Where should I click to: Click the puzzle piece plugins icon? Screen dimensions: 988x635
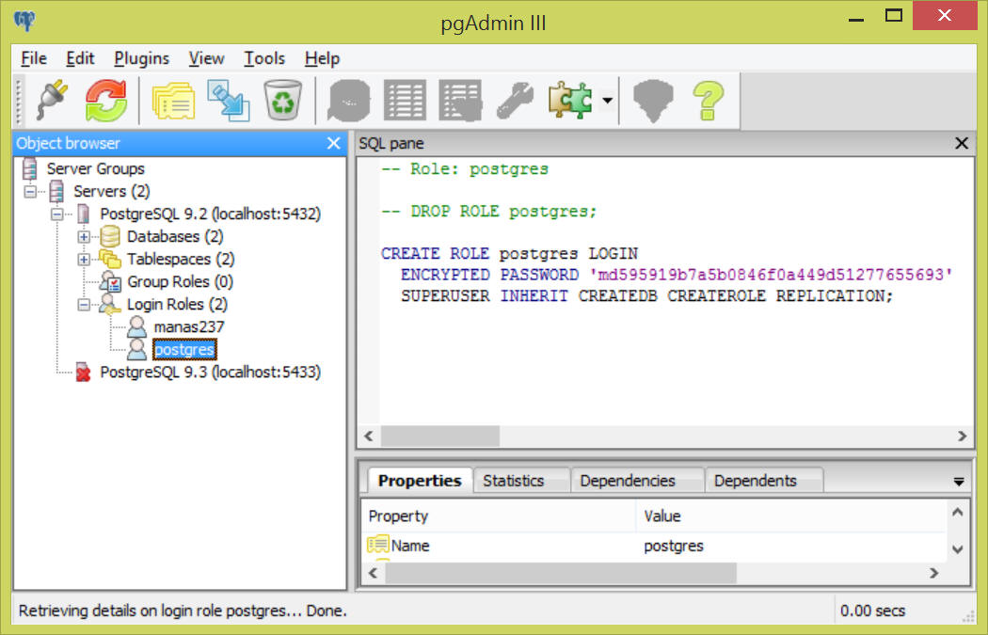(x=569, y=100)
